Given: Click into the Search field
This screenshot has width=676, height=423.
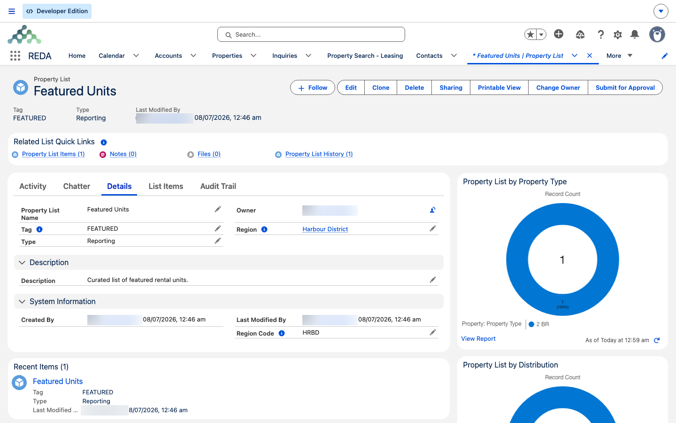Looking at the screenshot, I should pos(311,34).
